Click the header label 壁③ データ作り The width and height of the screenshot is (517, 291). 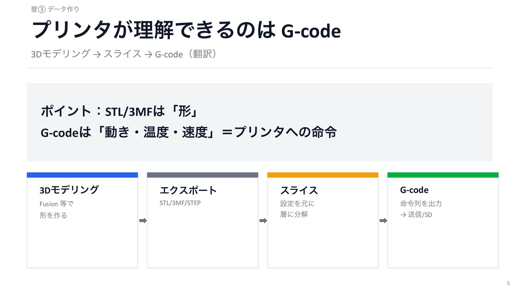(x=55, y=9)
